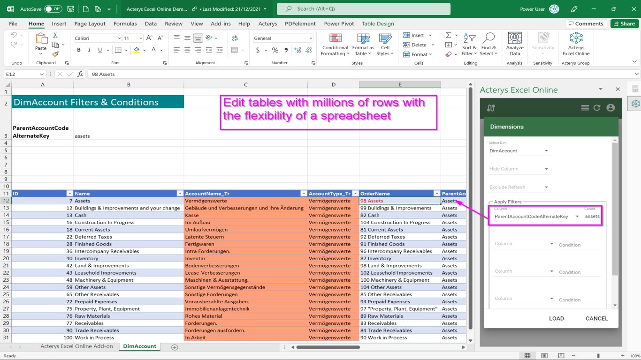The image size is (641, 360).
Task: Toggle bold formatting
Action: pos(79,50)
